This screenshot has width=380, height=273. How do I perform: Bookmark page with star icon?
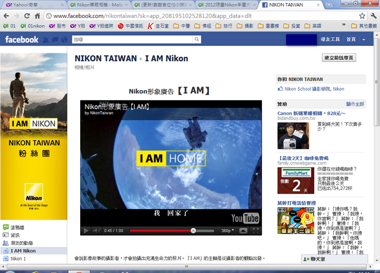coord(362,16)
